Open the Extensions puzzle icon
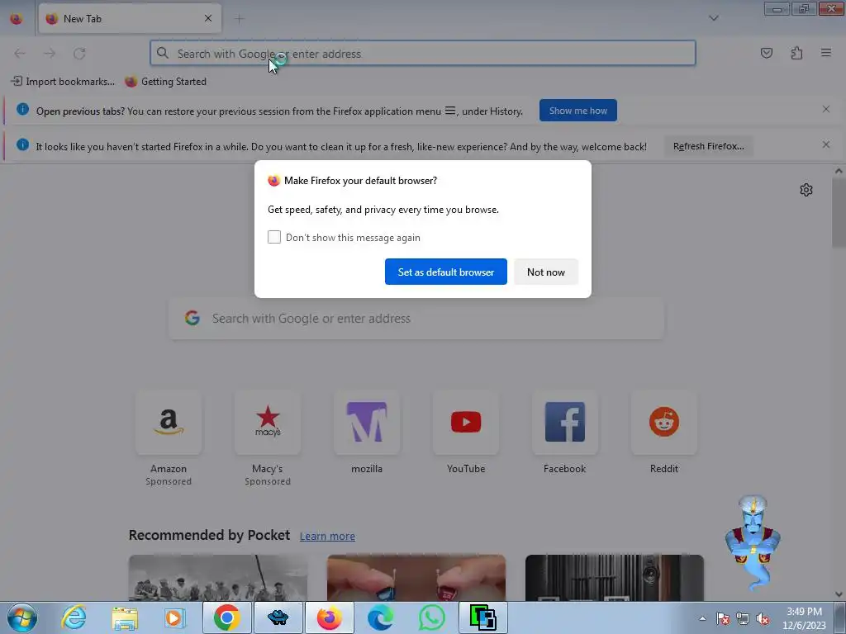846x634 pixels. point(796,53)
